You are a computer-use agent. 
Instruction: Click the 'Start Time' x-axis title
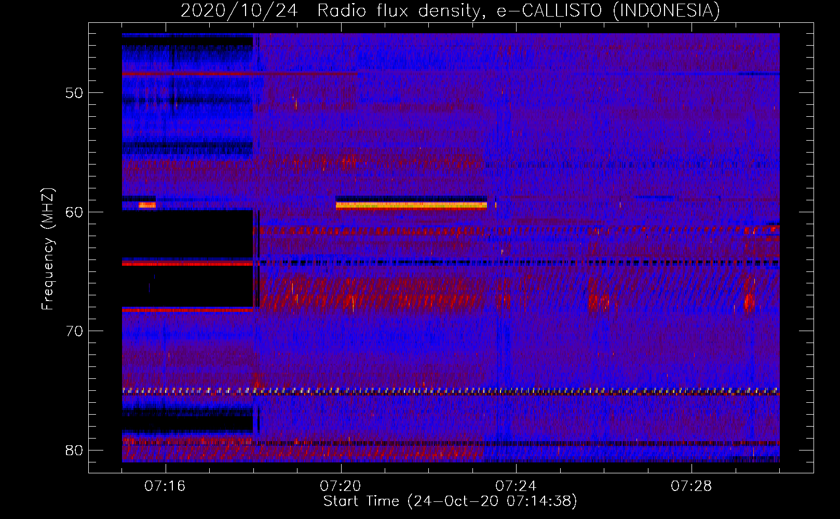click(450, 501)
